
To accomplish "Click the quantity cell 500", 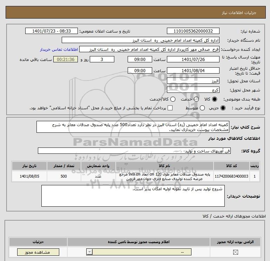I will point(64,176).
